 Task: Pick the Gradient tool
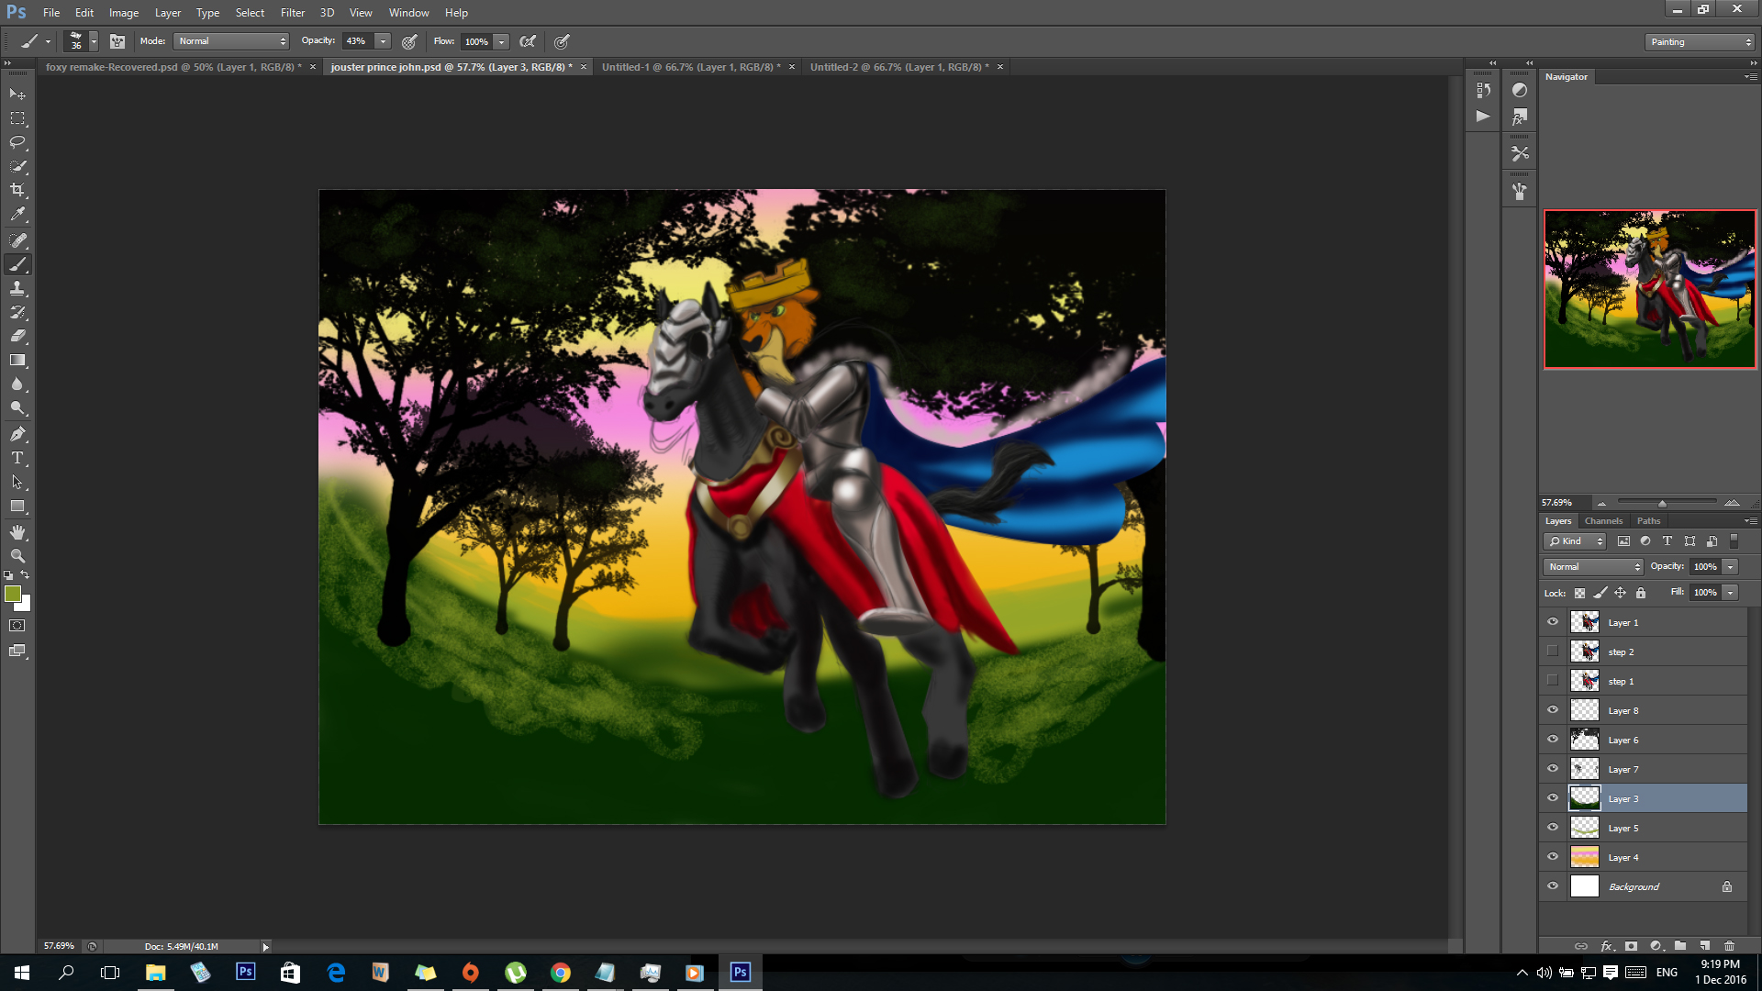[x=17, y=361]
